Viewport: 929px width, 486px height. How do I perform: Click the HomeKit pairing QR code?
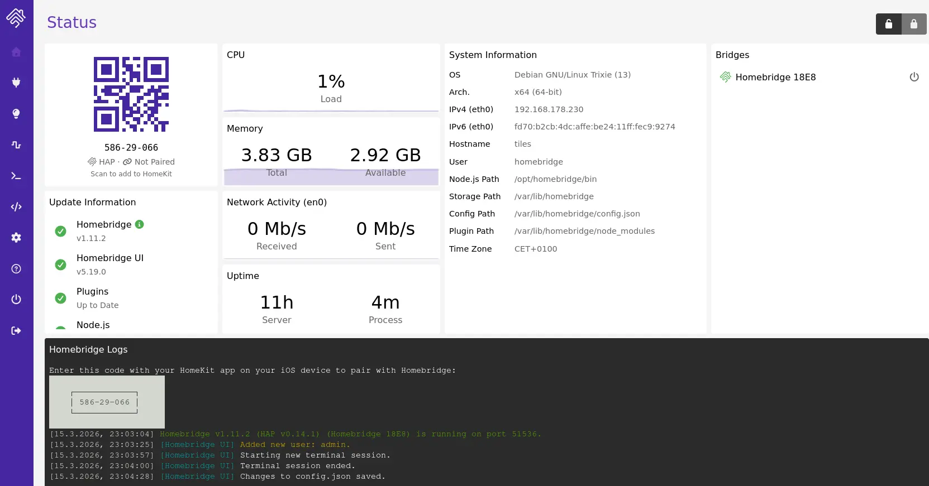click(131, 94)
